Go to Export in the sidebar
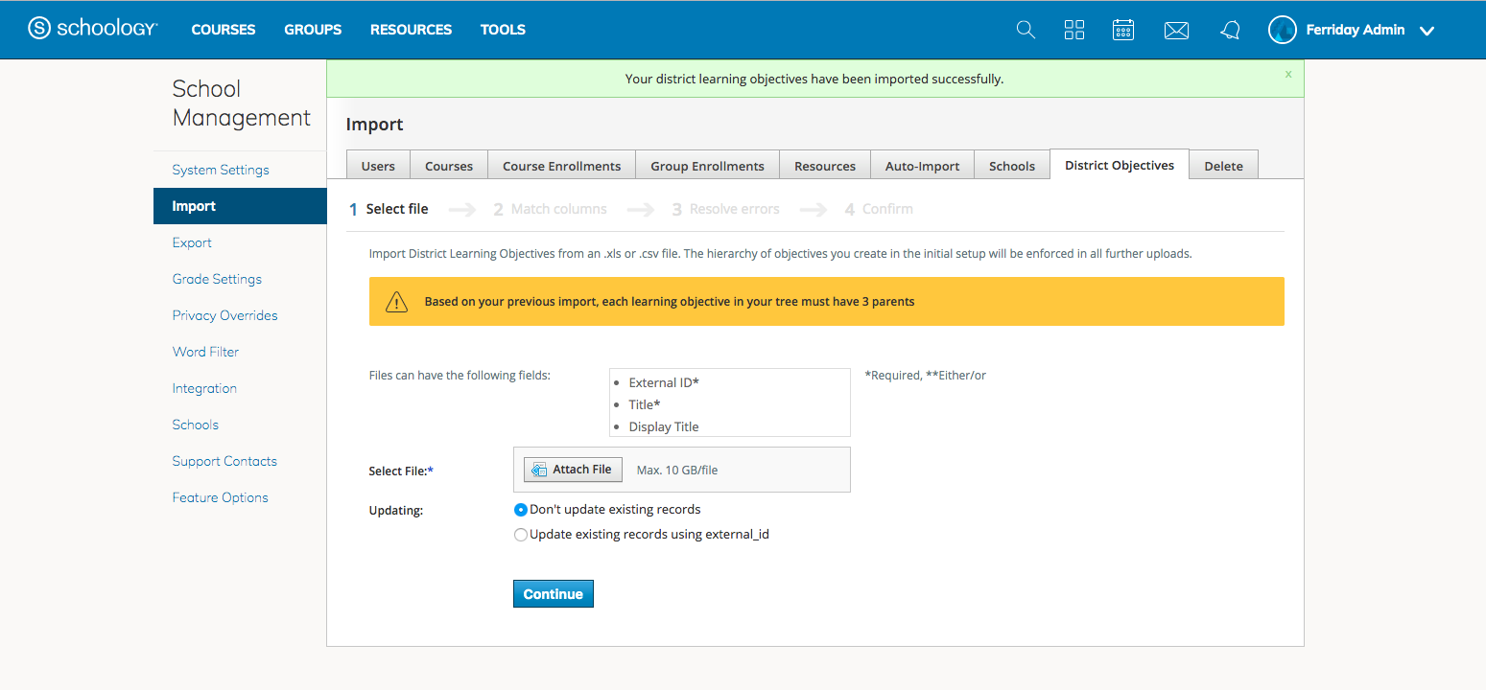The image size is (1486, 690). tap(192, 242)
